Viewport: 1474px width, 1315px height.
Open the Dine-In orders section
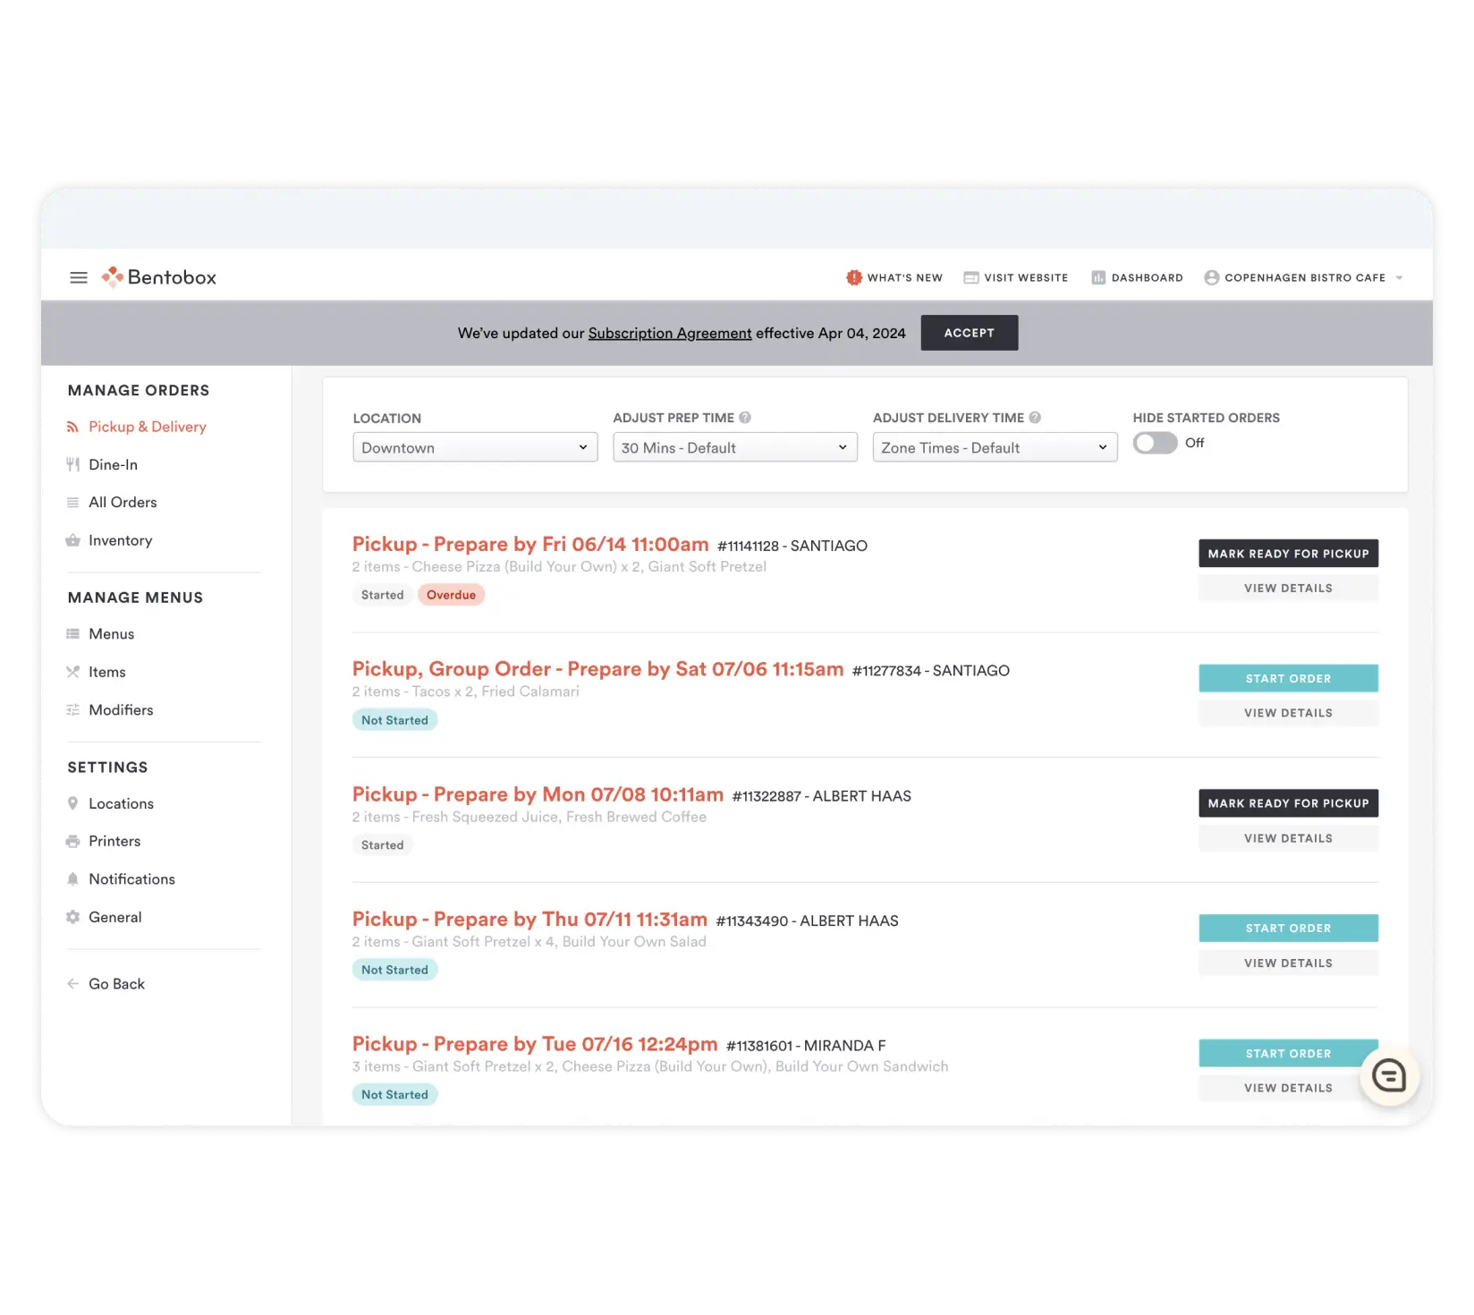tap(114, 464)
